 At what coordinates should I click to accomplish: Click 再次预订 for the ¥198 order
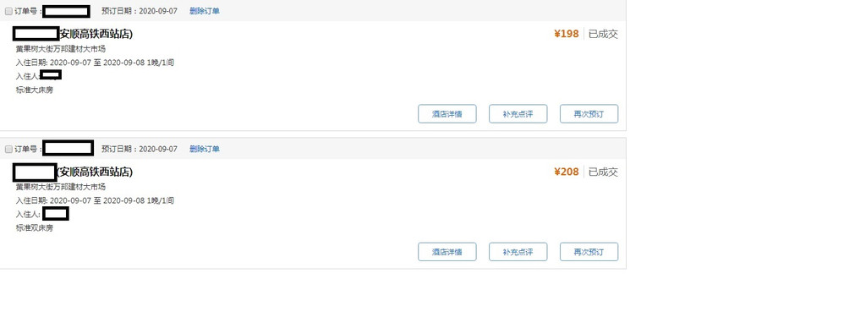point(589,114)
